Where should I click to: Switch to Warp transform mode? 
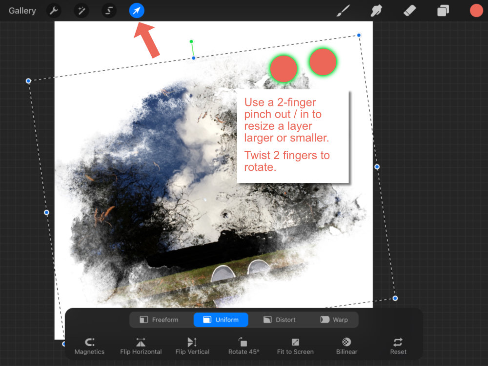[x=334, y=320]
